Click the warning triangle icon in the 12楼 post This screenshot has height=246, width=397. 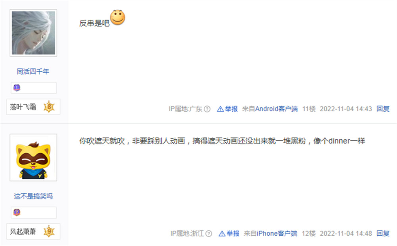pyautogui.click(x=222, y=234)
